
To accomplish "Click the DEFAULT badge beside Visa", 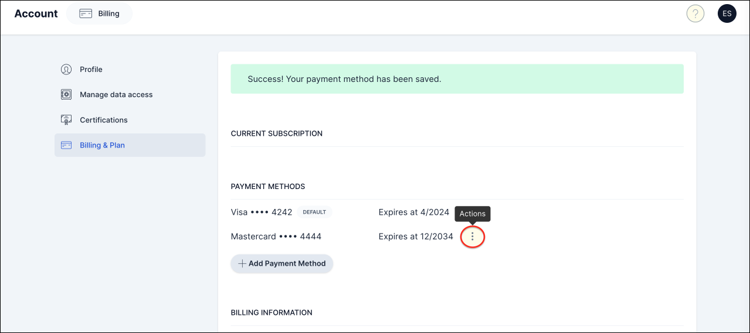I will pos(314,212).
